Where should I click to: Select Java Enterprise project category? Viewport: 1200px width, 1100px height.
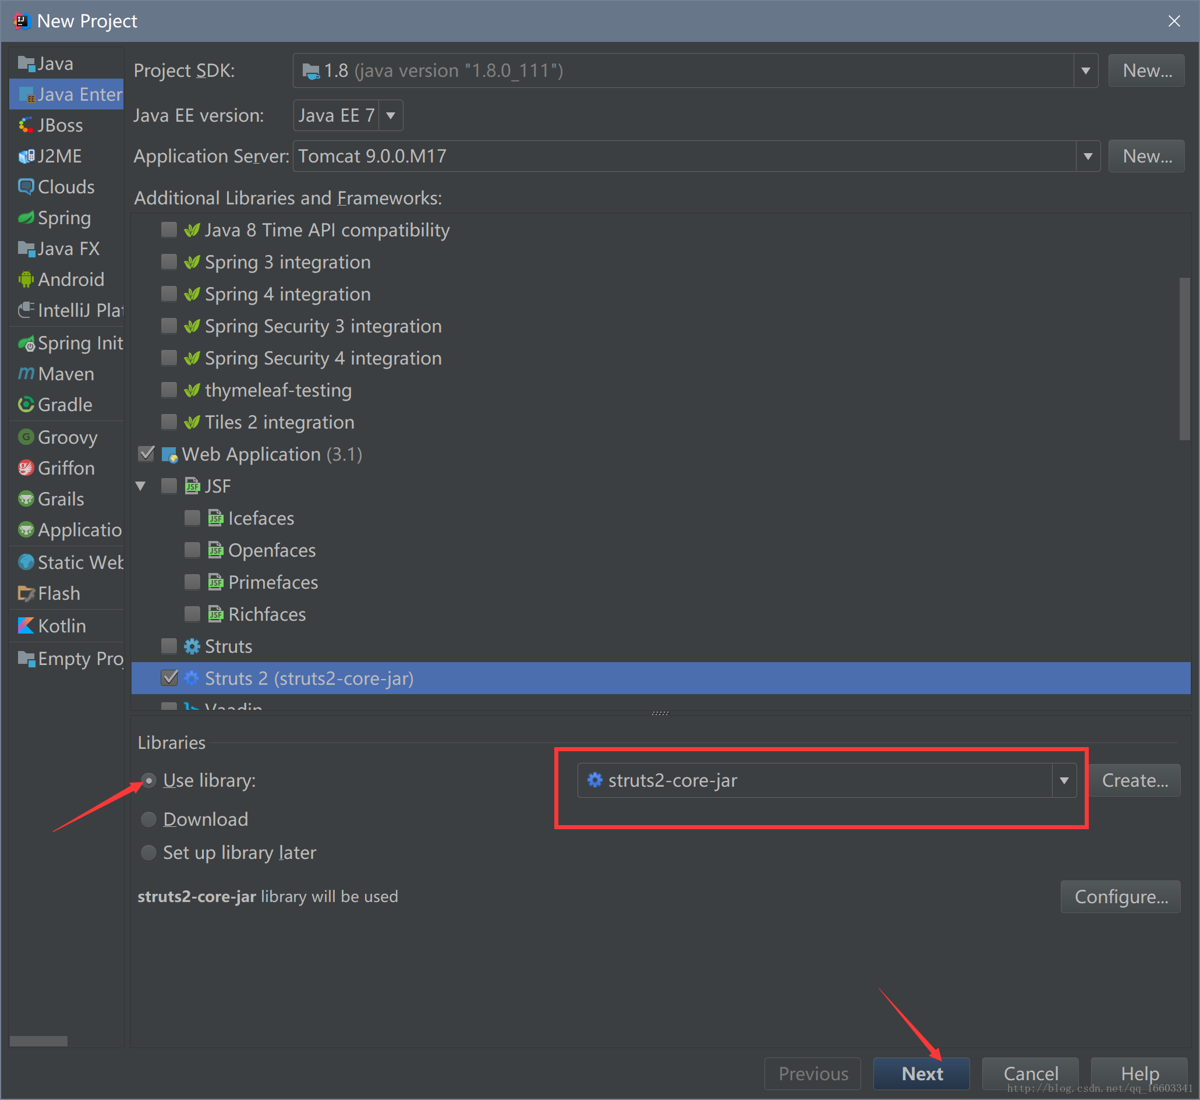66,94
